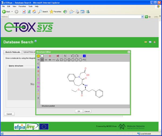This screenshot has height=136, width=162.
Task: Click the Submit button
Action: 9,114
